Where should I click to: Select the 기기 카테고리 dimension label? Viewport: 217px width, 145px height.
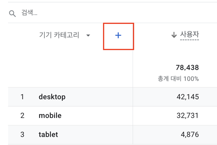(x=59, y=35)
